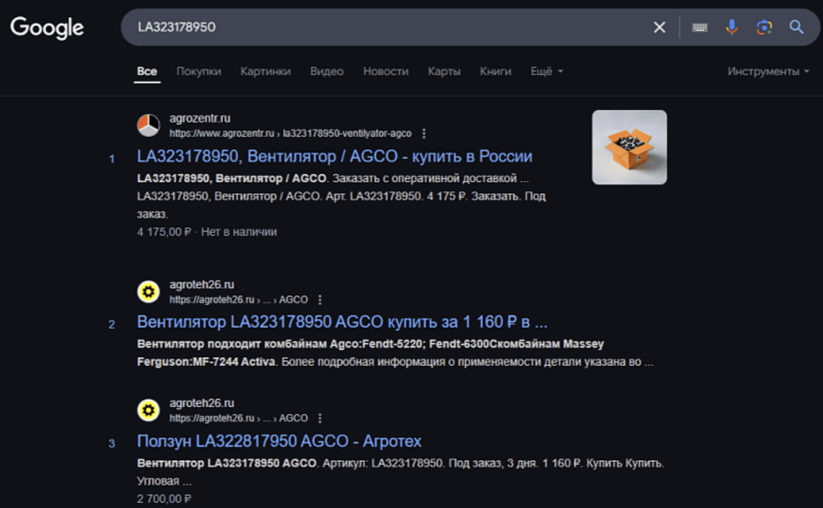
Task: Click price text 2 700,00 ₽
Action: (164, 499)
